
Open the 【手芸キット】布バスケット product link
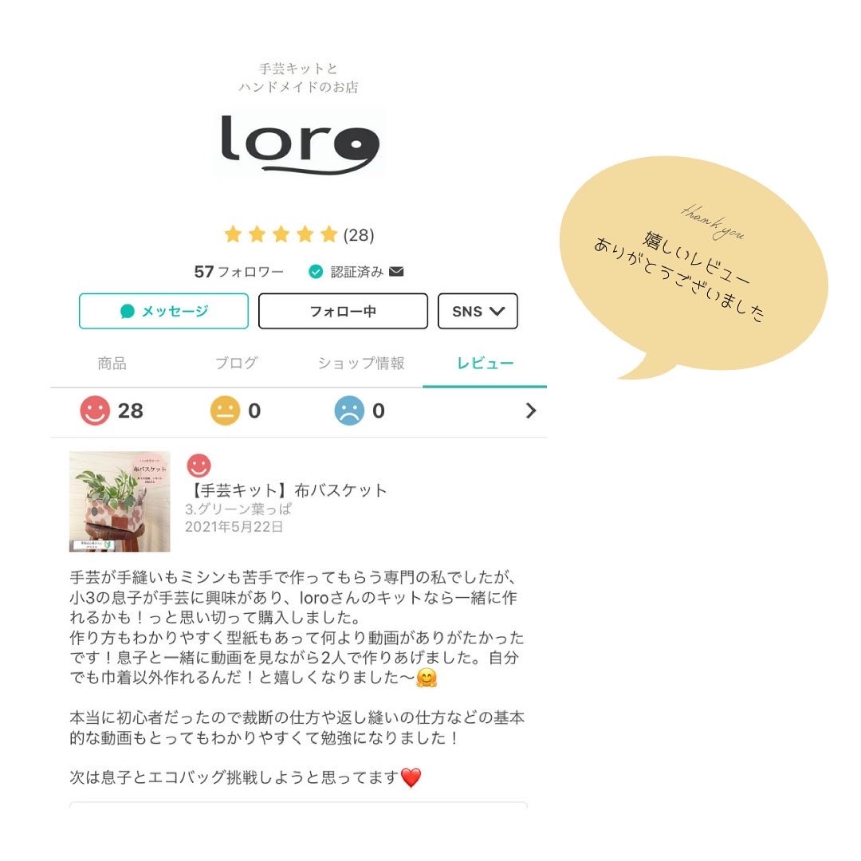click(286, 490)
